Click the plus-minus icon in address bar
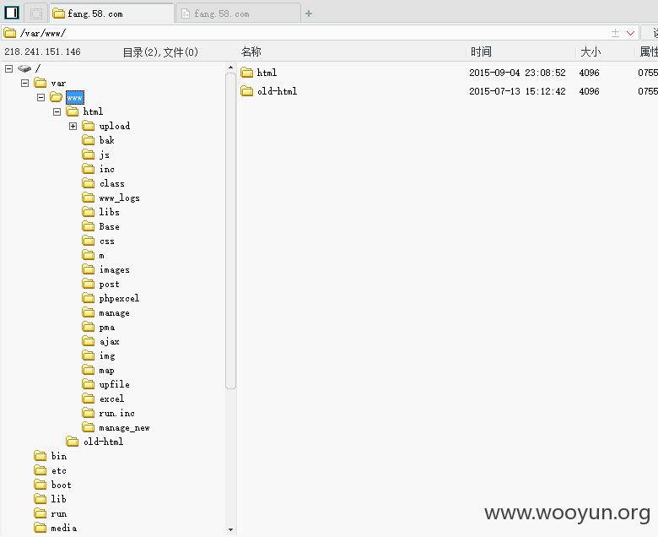 coord(615,33)
